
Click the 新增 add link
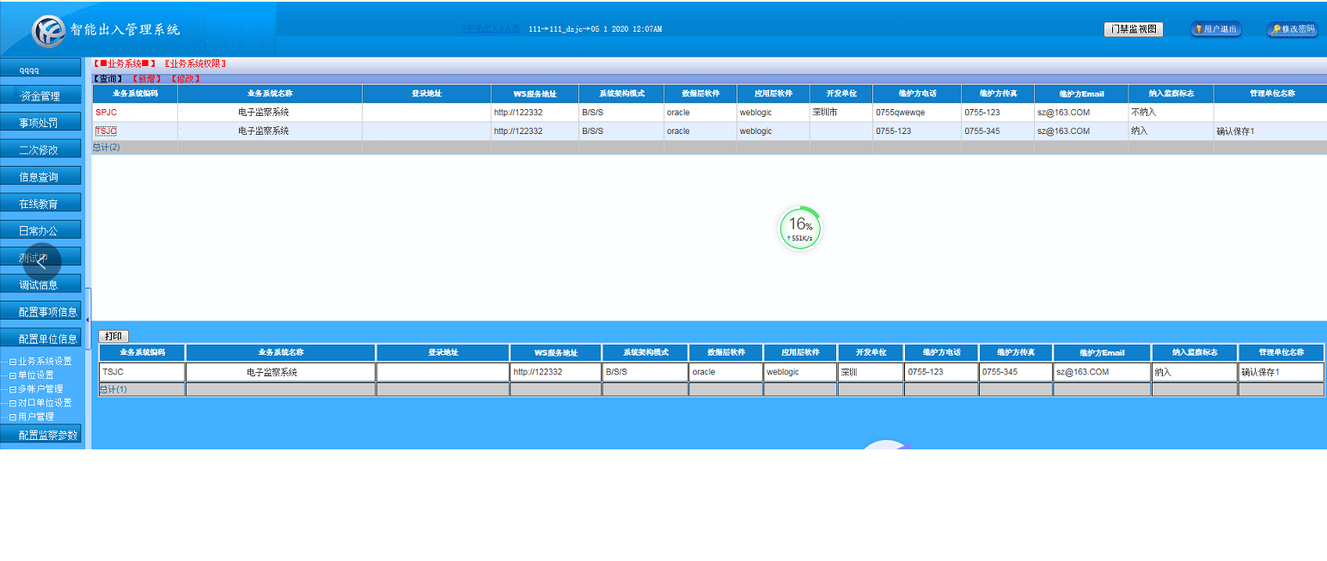pos(146,79)
